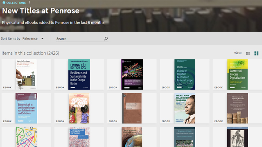The width and height of the screenshot is (262, 147).
Task: Click the dropdown arrow next to Relevance
Action: pos(43,39)
